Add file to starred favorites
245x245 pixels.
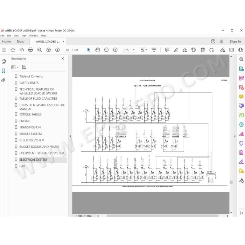[13, 50]
